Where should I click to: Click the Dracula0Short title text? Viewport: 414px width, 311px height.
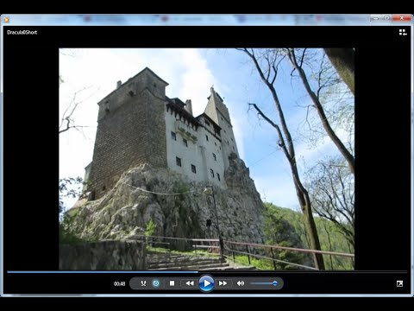22,32
